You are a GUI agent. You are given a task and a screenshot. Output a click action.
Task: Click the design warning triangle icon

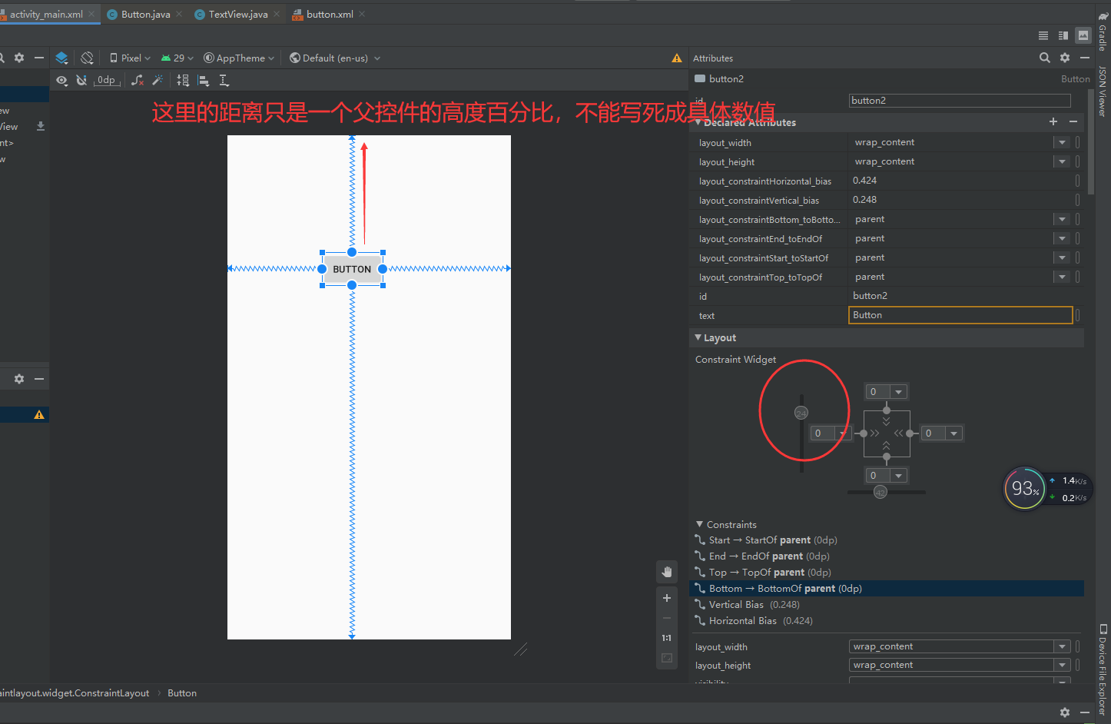click(x=677, y=58)
